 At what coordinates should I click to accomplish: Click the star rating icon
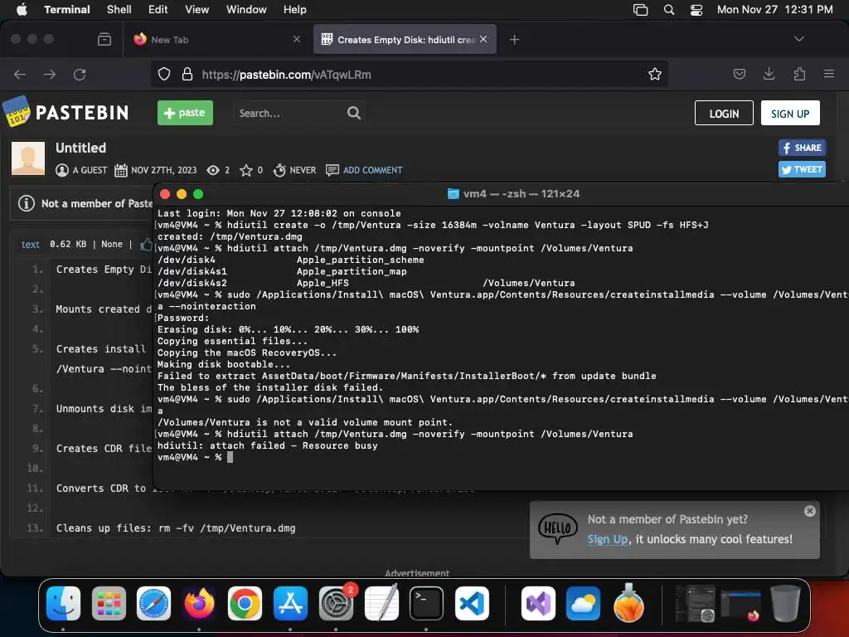pos(245,170)
